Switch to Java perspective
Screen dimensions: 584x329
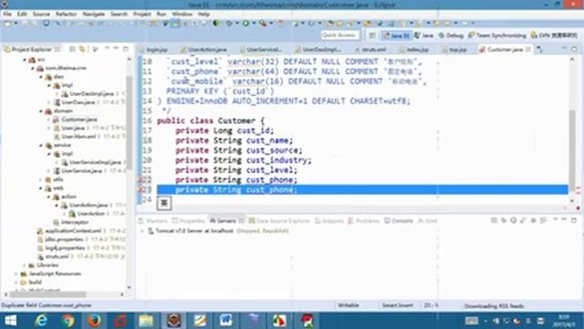tap(423, 36)
